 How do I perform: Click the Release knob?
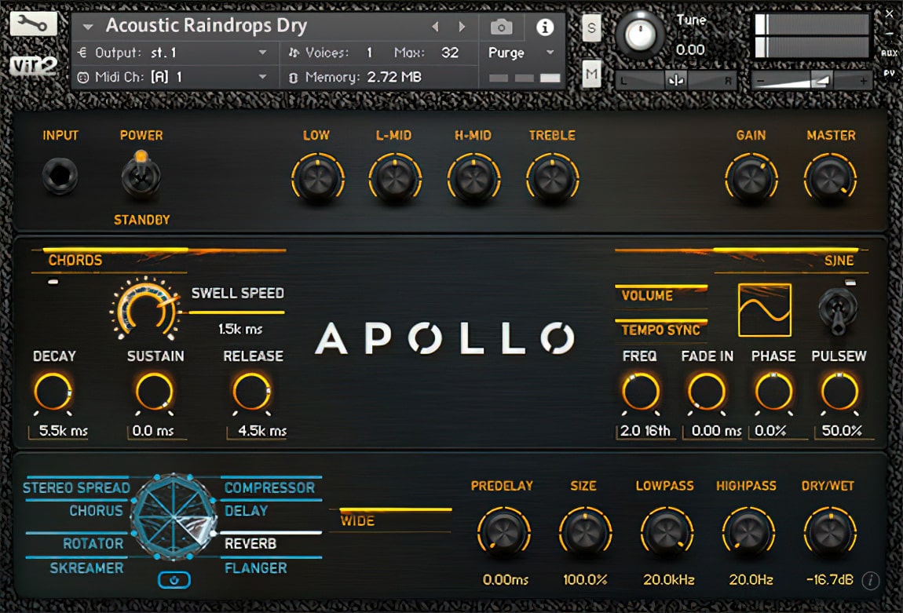coord(252,392)
